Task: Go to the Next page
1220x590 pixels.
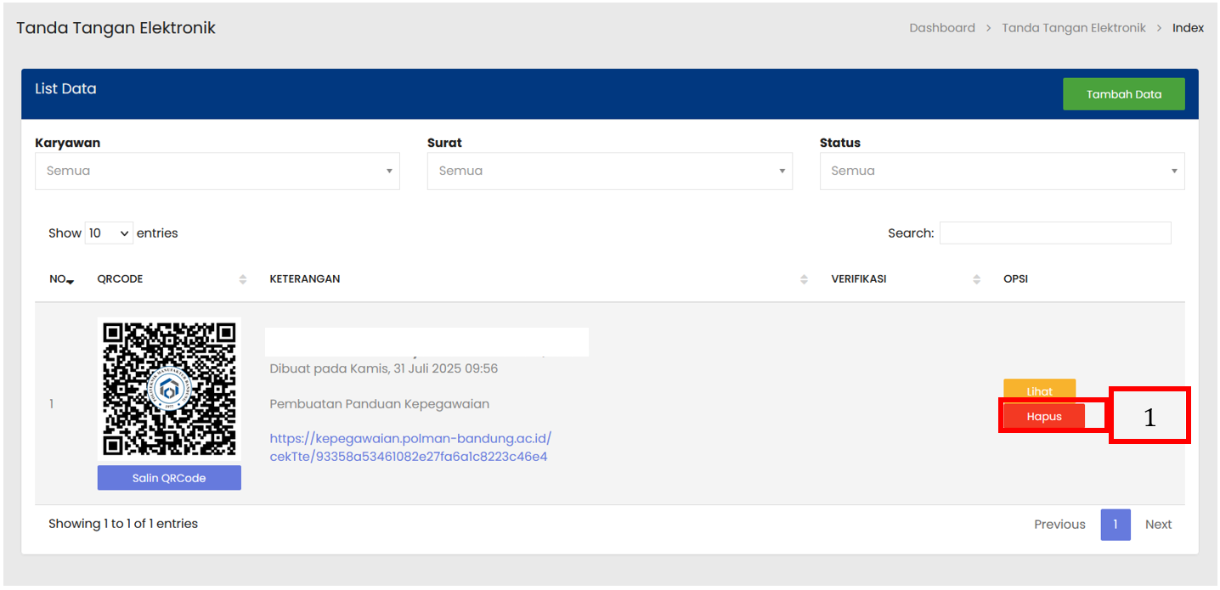Action: [x=1158, y=525]
